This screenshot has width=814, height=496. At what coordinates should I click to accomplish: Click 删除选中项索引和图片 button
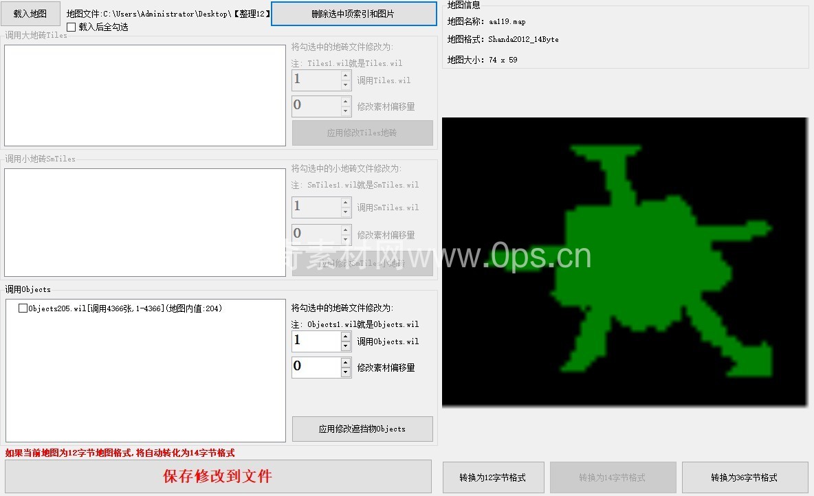(x=353, y=14)
